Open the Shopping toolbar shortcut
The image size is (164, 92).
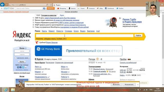tap(61, 8)
